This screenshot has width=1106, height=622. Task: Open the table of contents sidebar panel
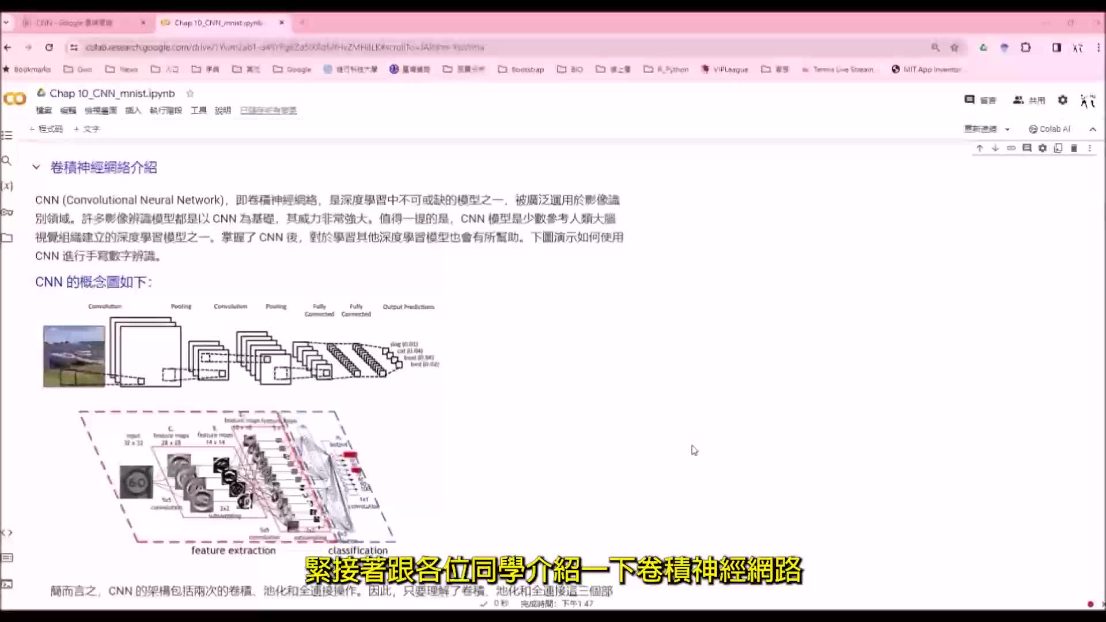click(x=7, y=135)
